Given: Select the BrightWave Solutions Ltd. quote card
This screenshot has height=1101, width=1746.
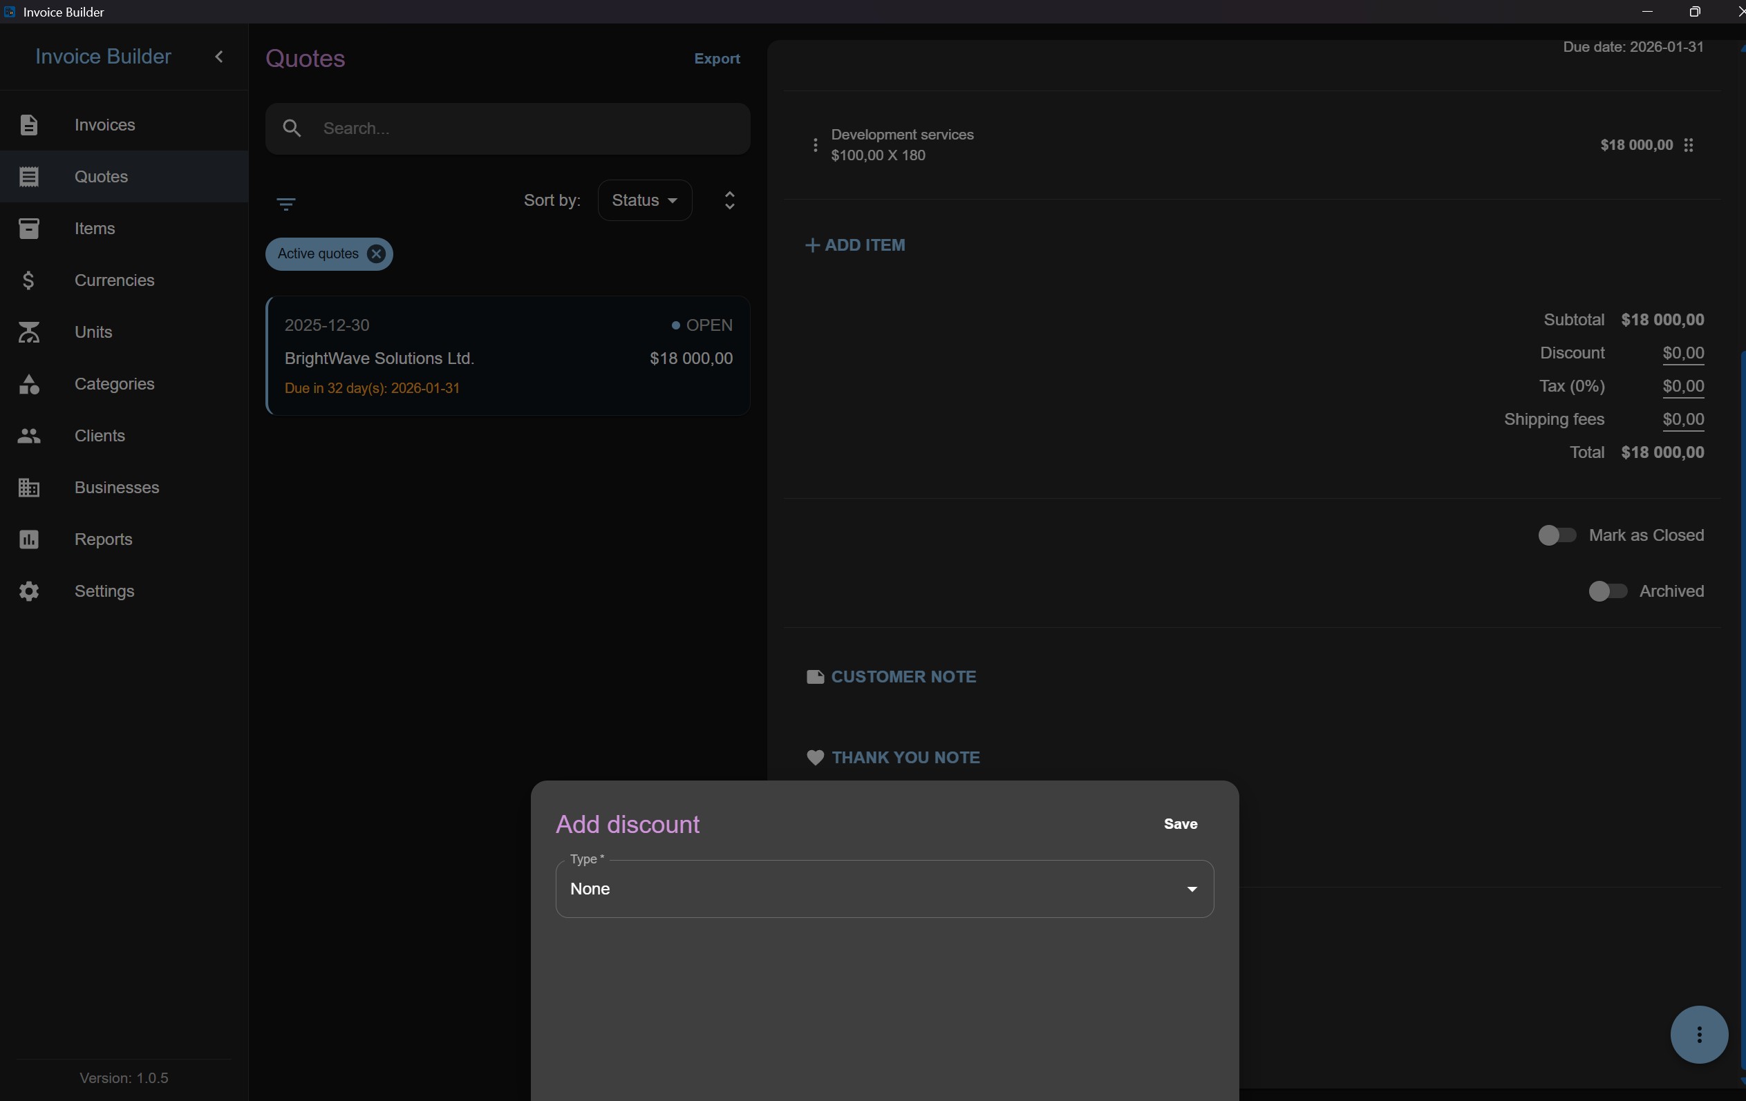Looking at the screenshot, I should (x=507, y=356).
